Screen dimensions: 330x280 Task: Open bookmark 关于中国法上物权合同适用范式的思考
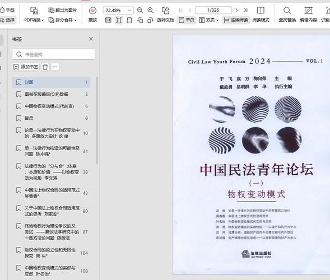point(51,211)
